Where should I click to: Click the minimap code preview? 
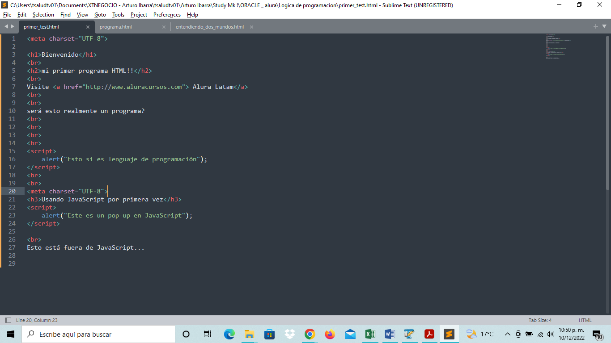click(558, 46)
